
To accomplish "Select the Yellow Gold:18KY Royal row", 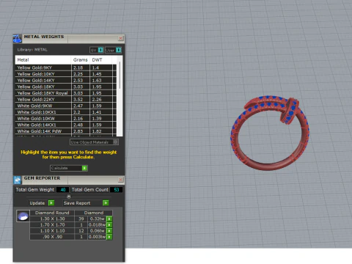I will click(65, 93).
